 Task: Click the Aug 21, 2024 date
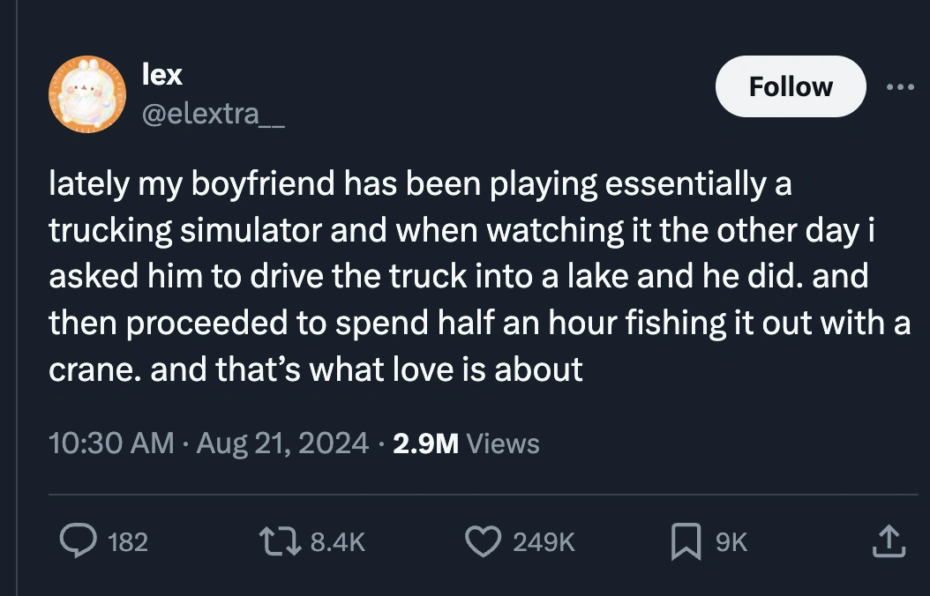point(281,443)
